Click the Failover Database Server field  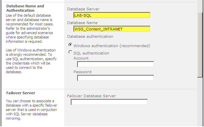(x=109, y=102)
